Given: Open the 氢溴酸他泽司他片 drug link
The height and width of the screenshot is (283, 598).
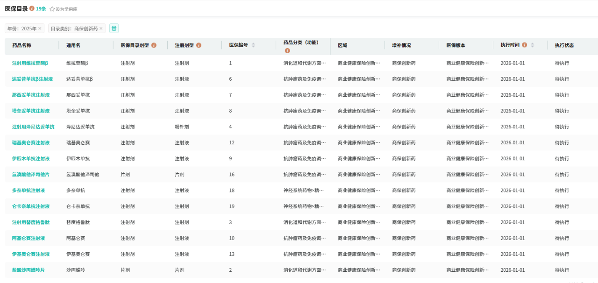Looking at the screenshot, I should pyautogui.click(x=31, y=174).
